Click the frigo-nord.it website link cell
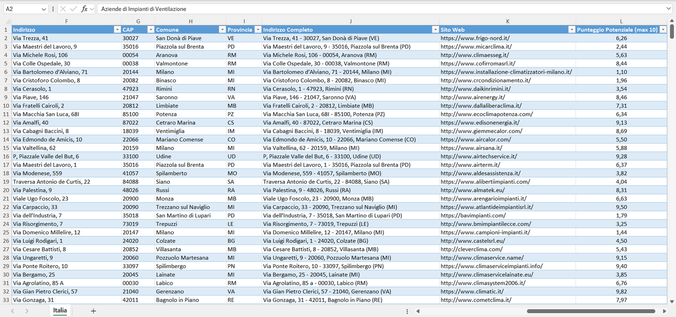Viewport: 676px width, 317px height. point(475,38)
